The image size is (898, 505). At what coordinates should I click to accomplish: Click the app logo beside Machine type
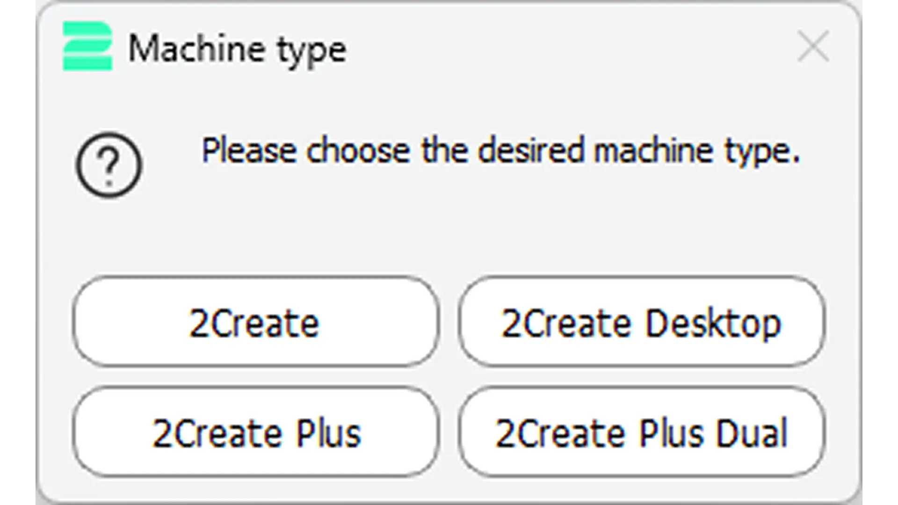coord(87,46)
